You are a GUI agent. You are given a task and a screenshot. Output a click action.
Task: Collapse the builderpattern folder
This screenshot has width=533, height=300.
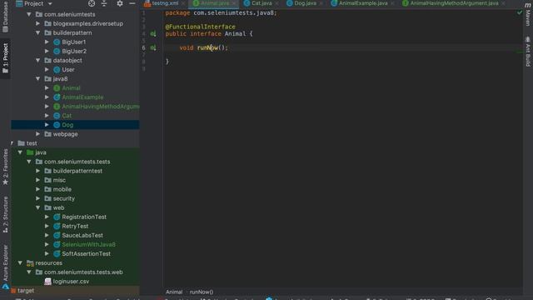pyautogui.click(x=37, y=32)
